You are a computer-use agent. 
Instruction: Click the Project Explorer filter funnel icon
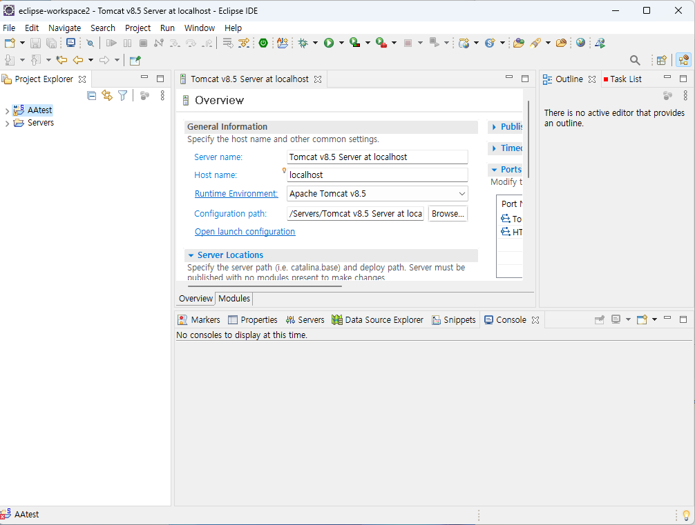[123, 95]
